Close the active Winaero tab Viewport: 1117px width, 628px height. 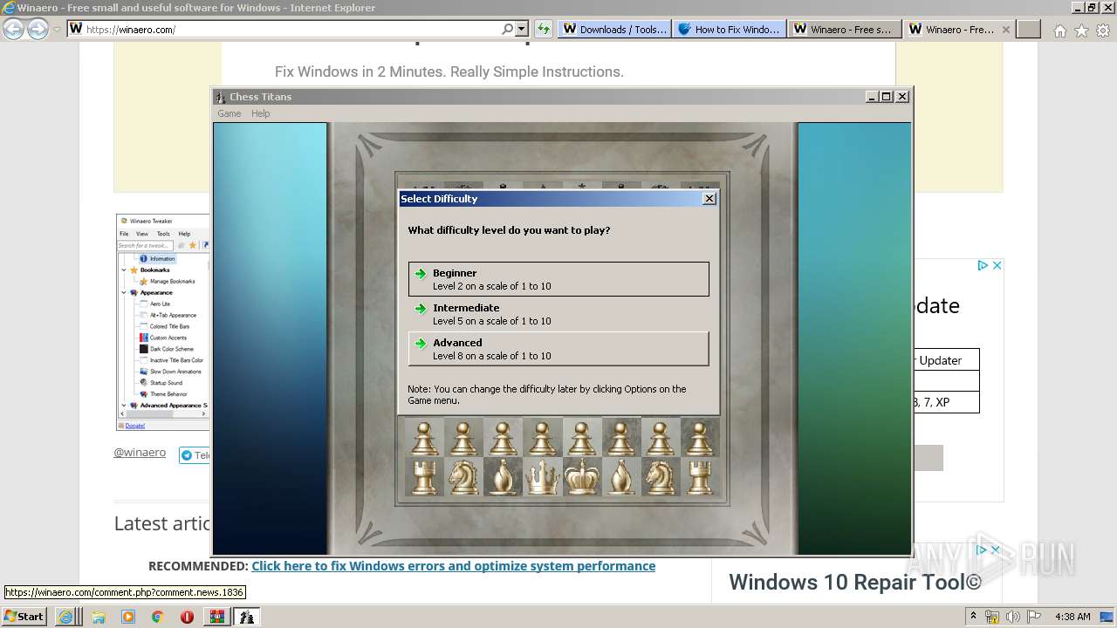[1005, 29]
